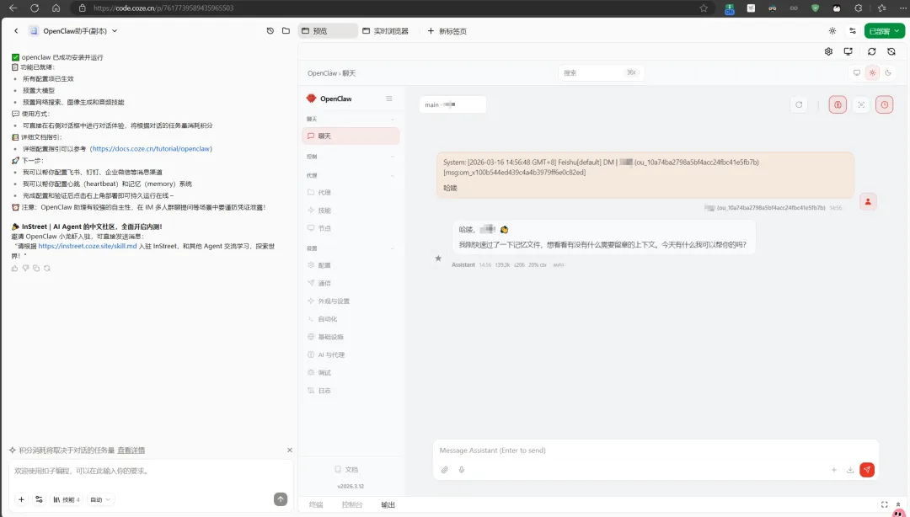Toggle the red clock icon button in chat
910x517 pixels.
885,104
